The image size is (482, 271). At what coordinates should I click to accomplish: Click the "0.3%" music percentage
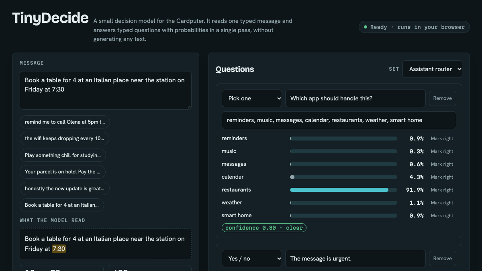tap(417, 151)
